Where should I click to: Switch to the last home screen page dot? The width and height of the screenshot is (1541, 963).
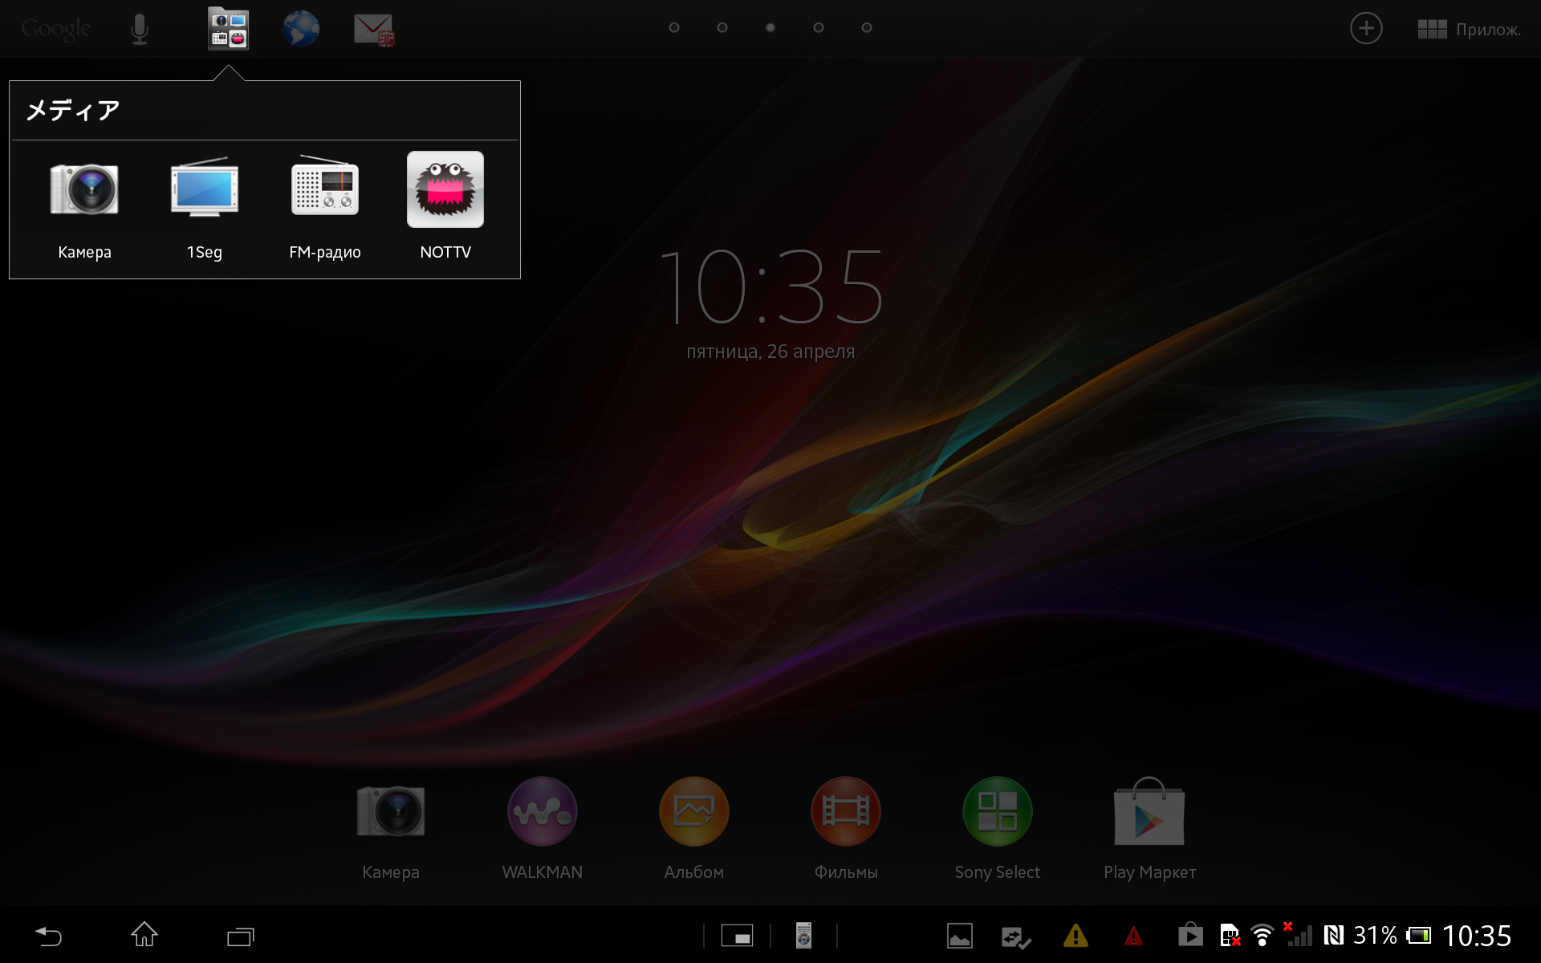[x=867, y=28]
